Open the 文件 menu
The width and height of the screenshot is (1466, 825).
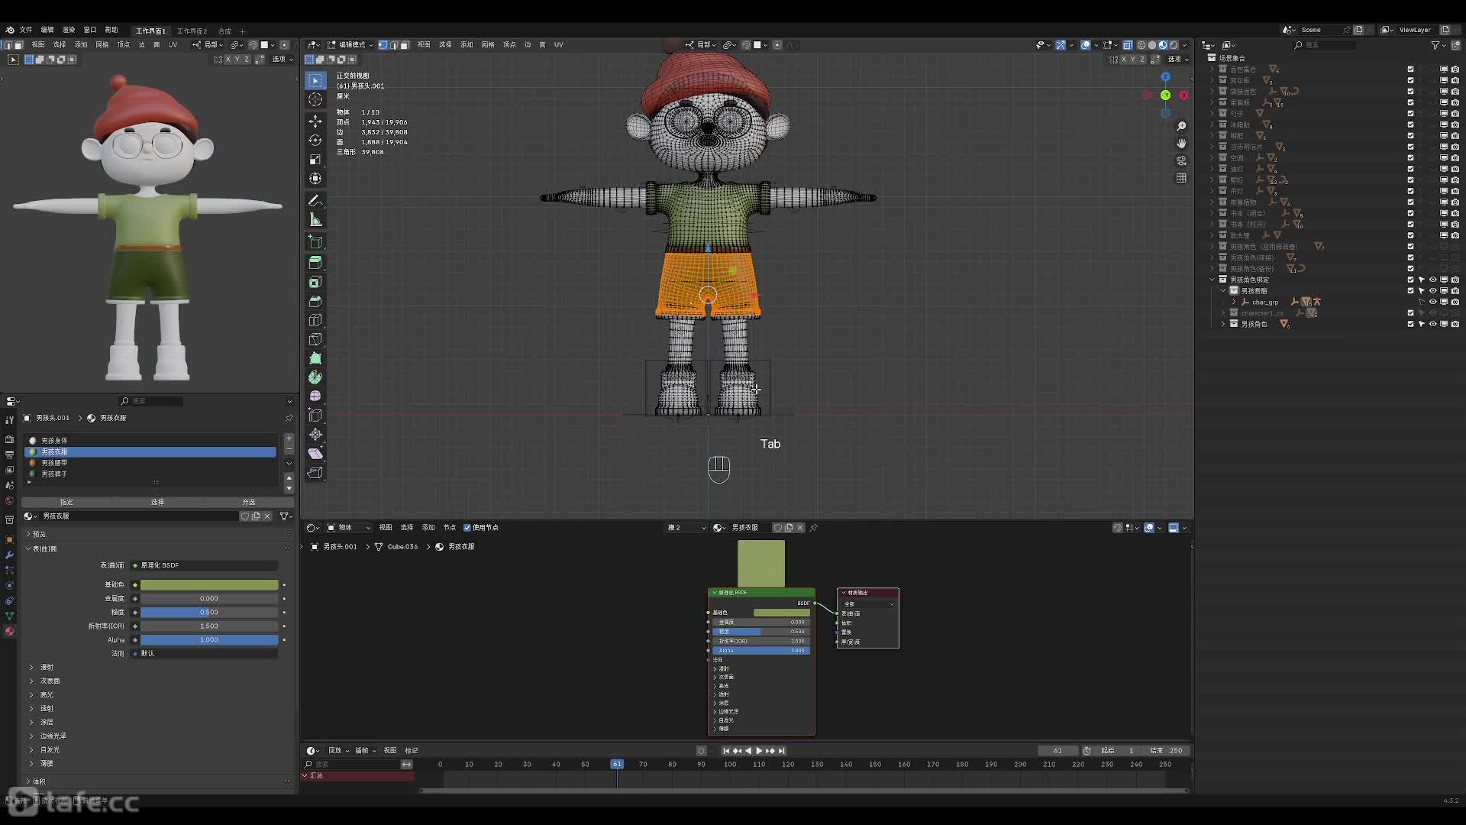click(25, 30)
